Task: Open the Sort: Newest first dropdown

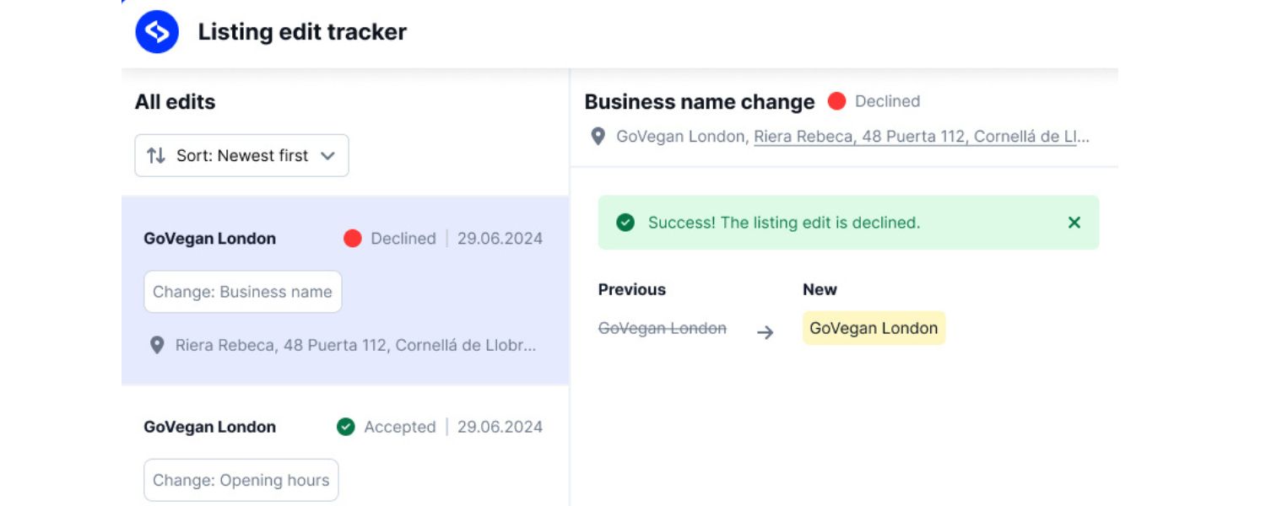Action: 241,155
